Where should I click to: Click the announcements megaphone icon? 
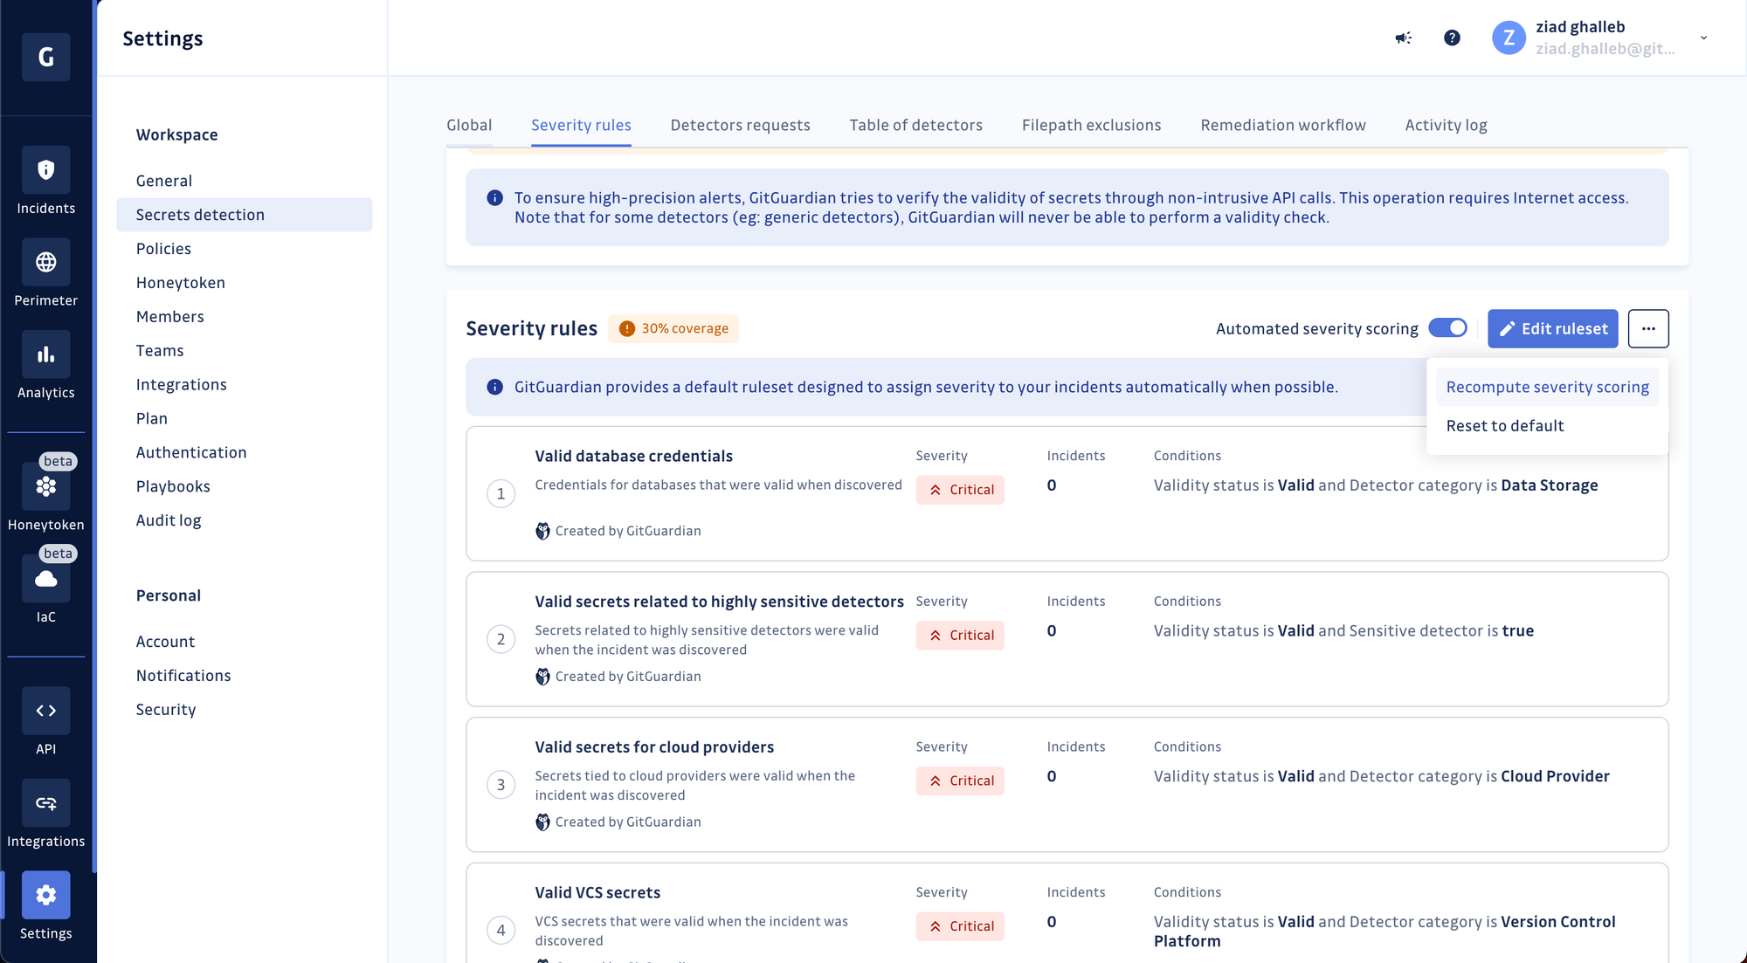click(1403, 38)
